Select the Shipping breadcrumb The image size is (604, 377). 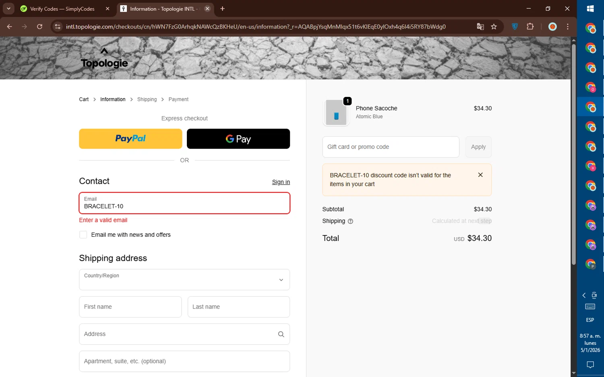(147, 99)
